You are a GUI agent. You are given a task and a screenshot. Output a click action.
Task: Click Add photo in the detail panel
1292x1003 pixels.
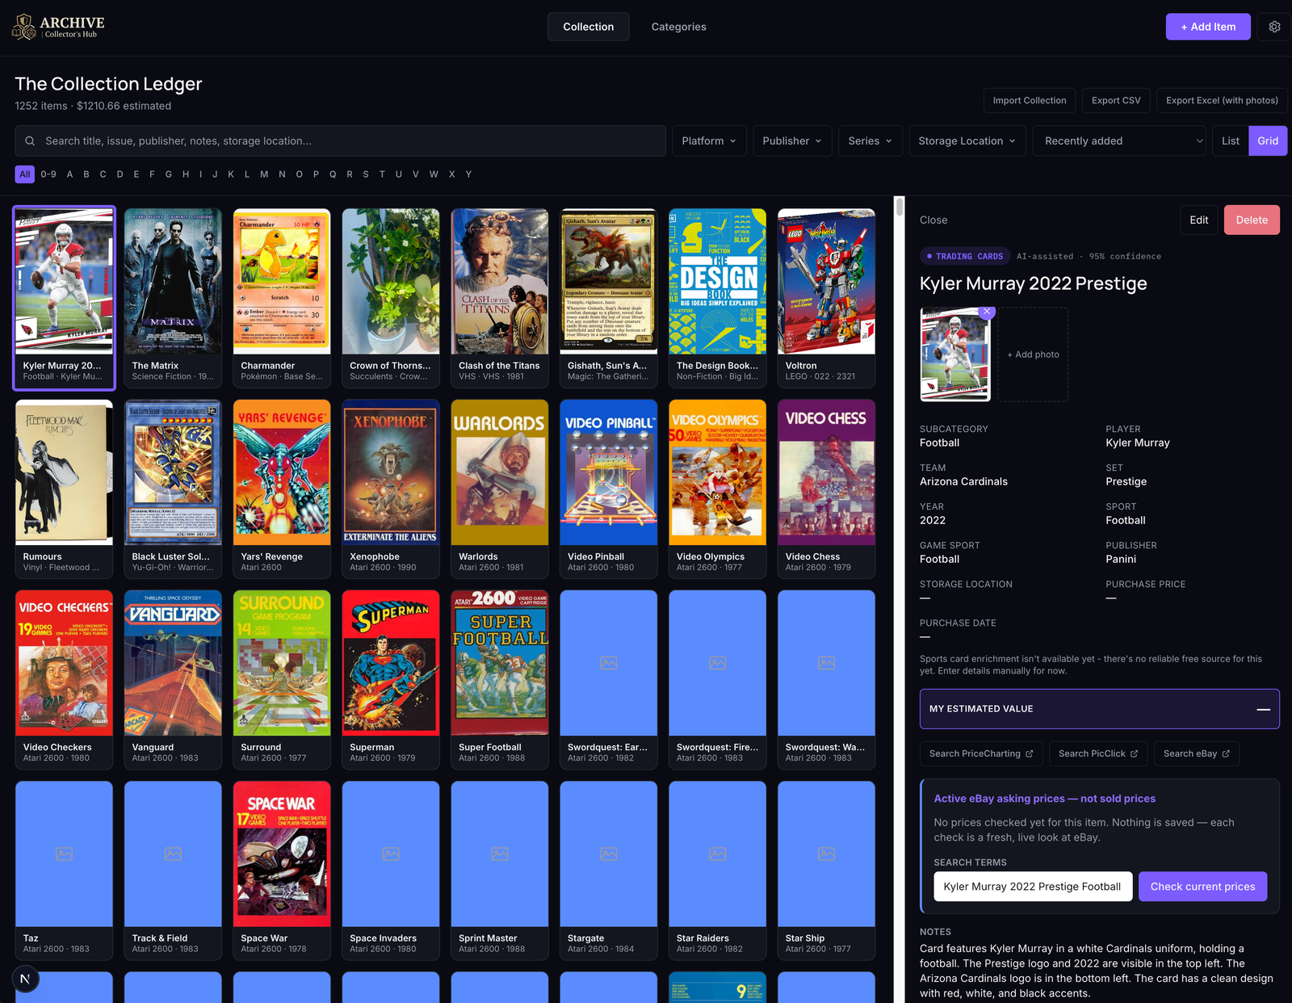click(1033, 355)
